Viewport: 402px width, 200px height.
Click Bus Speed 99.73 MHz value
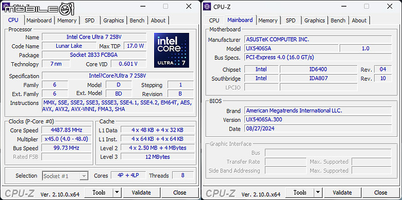click(x=66, y=148)
